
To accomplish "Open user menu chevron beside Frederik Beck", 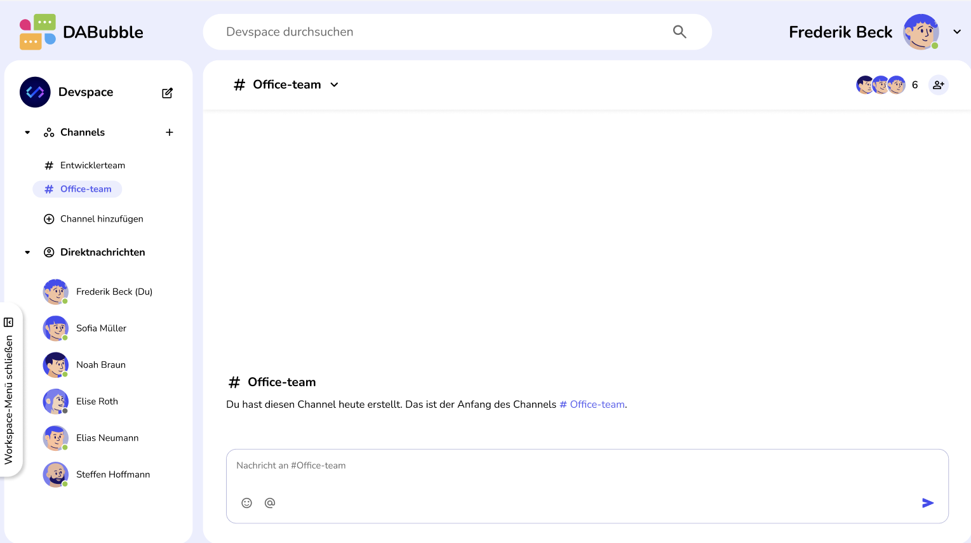I will (x=956, y=32).
